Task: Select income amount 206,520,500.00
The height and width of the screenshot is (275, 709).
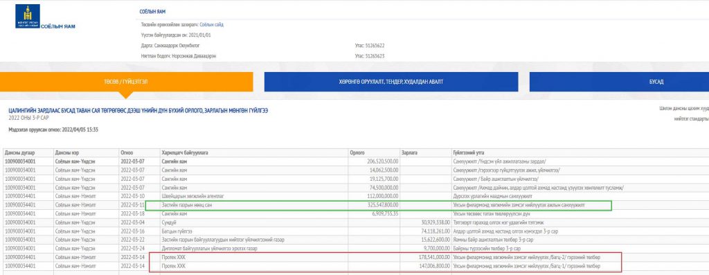Action: coord(382,161)
